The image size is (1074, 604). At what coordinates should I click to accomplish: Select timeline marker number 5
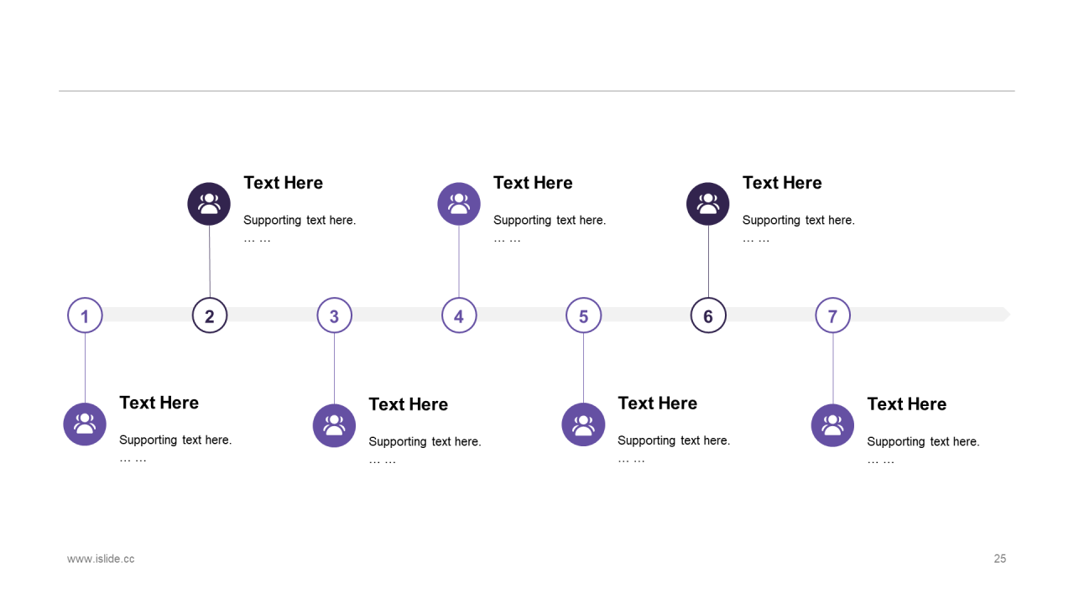pos(584,315)
